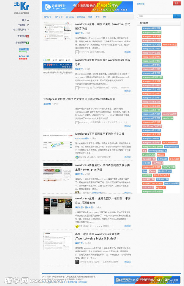Open the Purelove theme post thumbnail
This screenshot has width=184, height=286.
58,31
